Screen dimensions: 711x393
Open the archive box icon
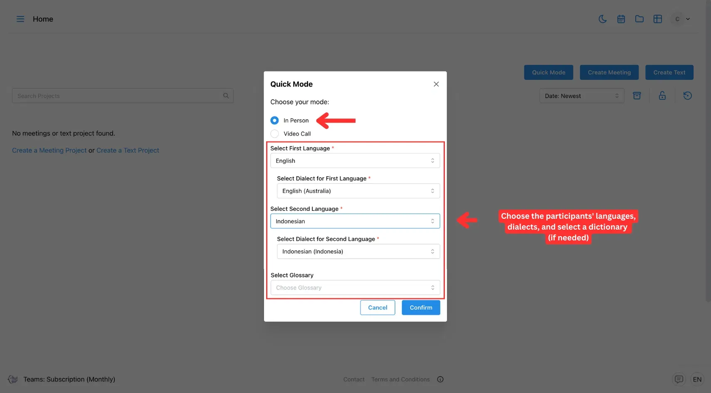(637, 96)
